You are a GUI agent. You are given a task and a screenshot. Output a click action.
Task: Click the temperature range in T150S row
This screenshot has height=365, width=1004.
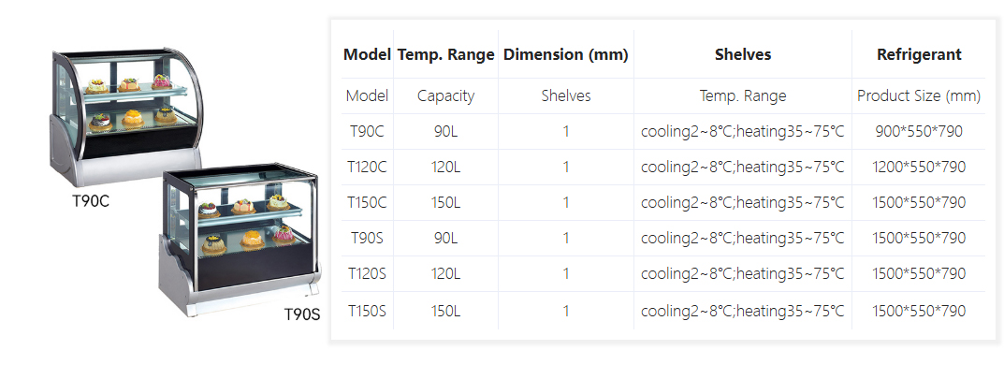[743, 312]
